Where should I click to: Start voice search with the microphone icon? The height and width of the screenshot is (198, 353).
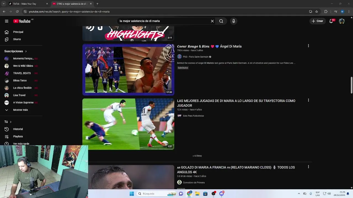(x=234, y=21)
